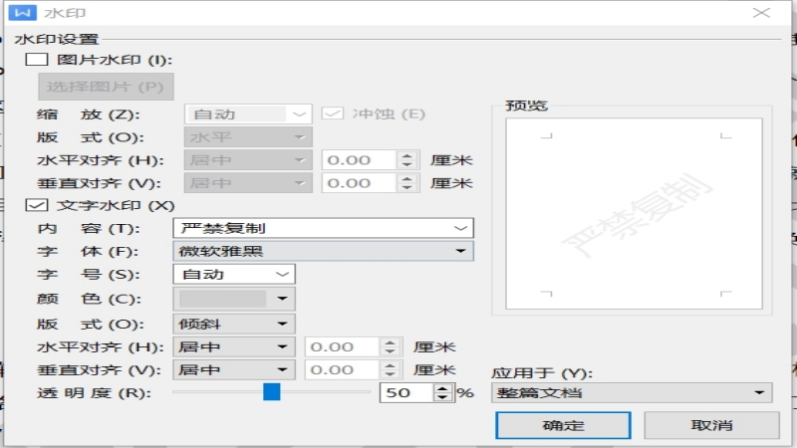
Task: Decrease transparency with the down arrow
Action: [442, 398]
